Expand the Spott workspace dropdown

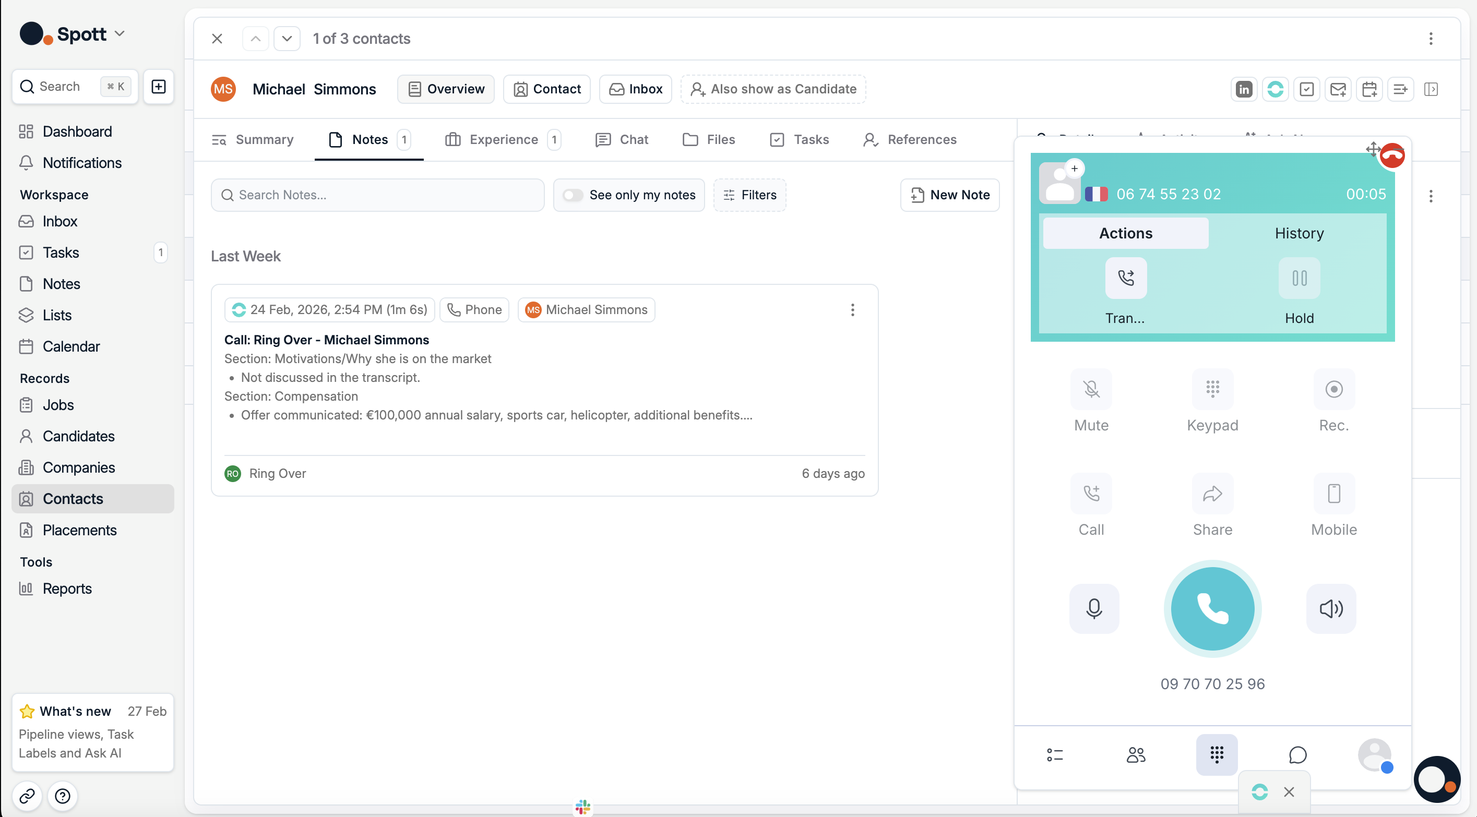(120, 34)
